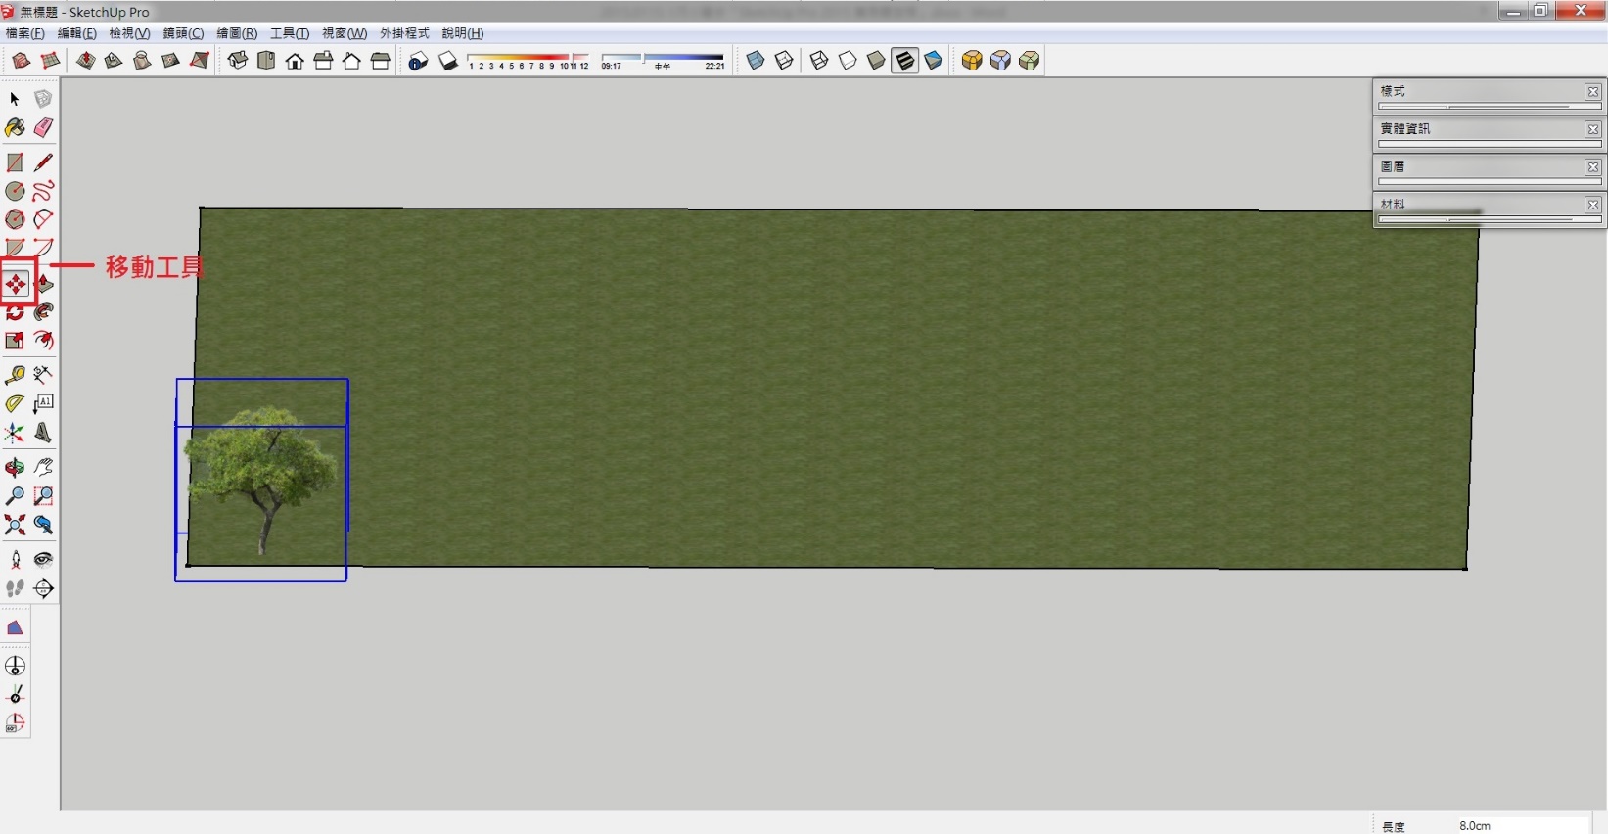Activate the Push/Pull tool

[43, 285]
